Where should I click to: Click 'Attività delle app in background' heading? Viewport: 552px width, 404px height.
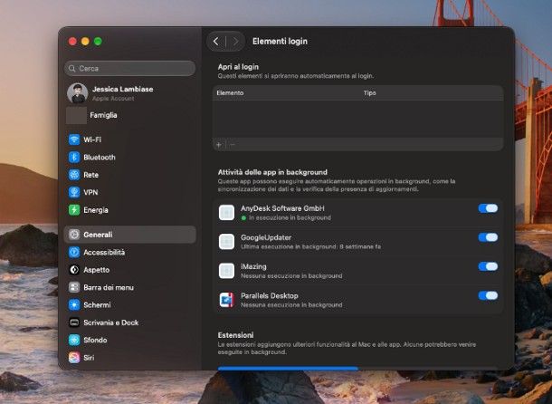click(272, 172)
